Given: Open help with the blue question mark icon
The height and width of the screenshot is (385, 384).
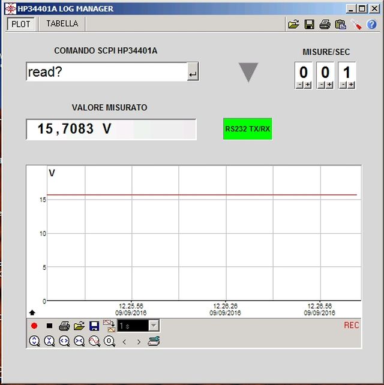Looking at the screenshot, I should (372, 25).
